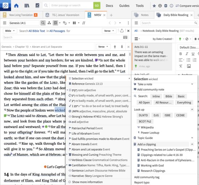Open the Factbook checkmark icon
This screenshot has height=185, width=199.
click(37, 5)
